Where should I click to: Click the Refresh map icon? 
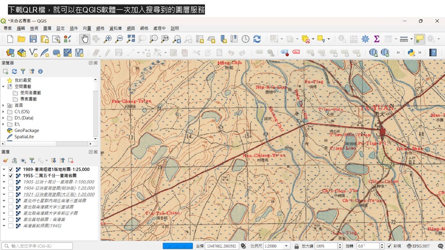click(x=257, y=39)
